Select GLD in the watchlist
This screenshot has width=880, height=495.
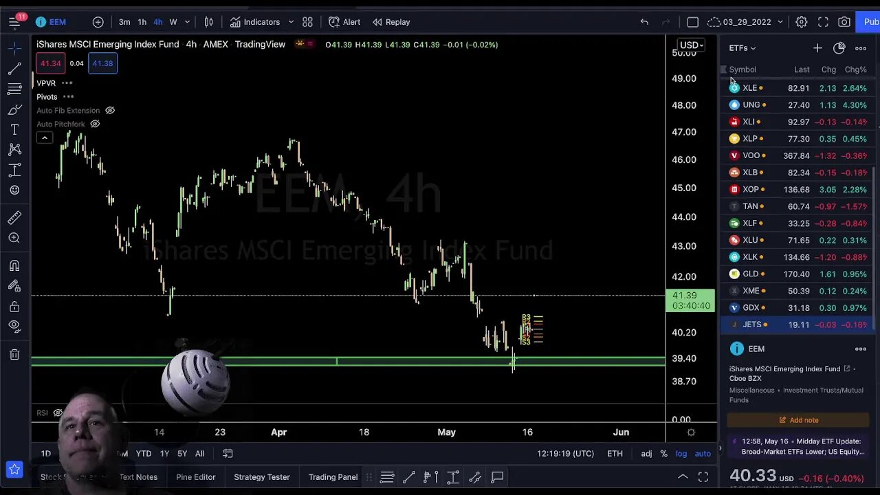pos(797,274)
